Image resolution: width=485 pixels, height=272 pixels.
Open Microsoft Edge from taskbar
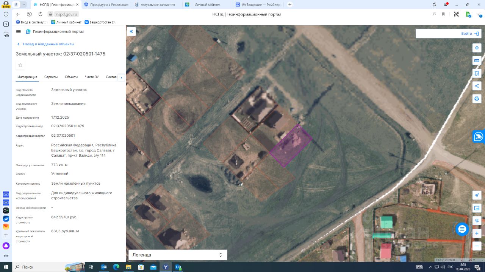click(x=116, y=267)
